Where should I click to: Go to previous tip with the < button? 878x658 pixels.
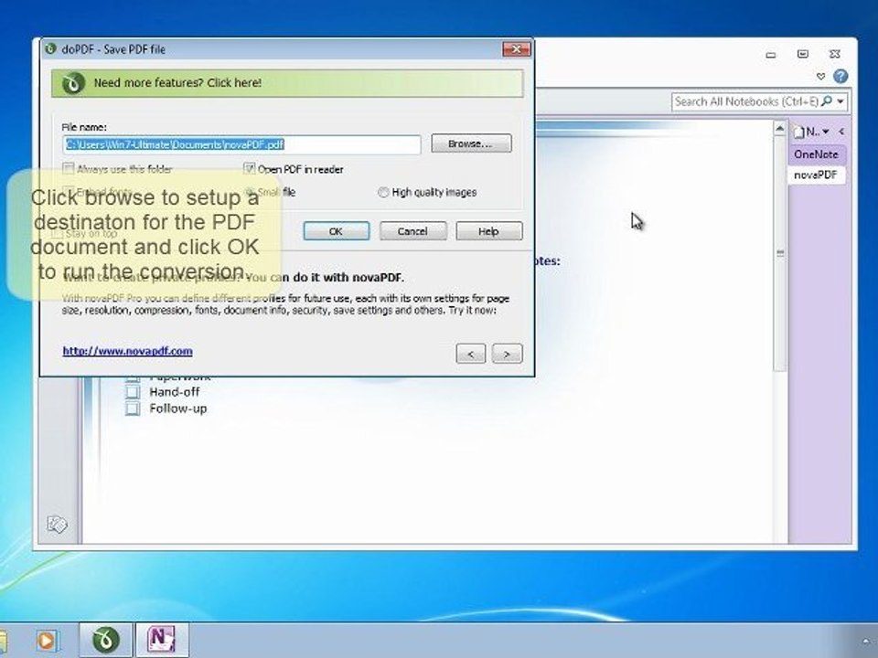coord(470,354)
